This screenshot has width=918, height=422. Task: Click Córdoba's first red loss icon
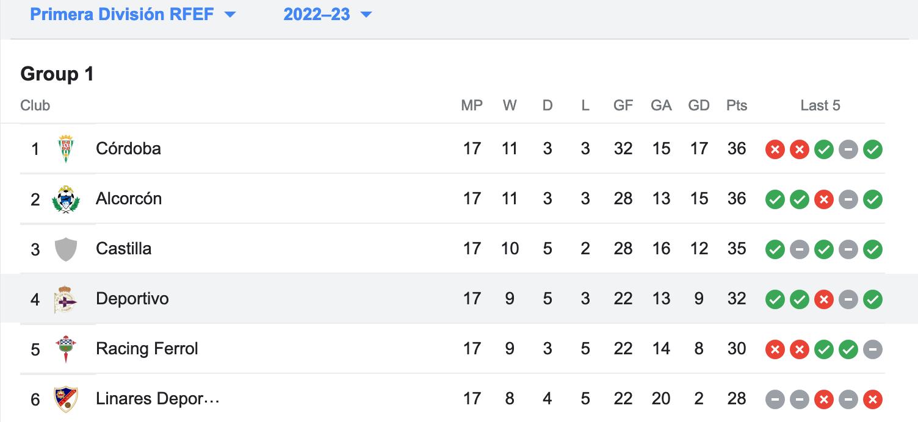coord(775,149)
